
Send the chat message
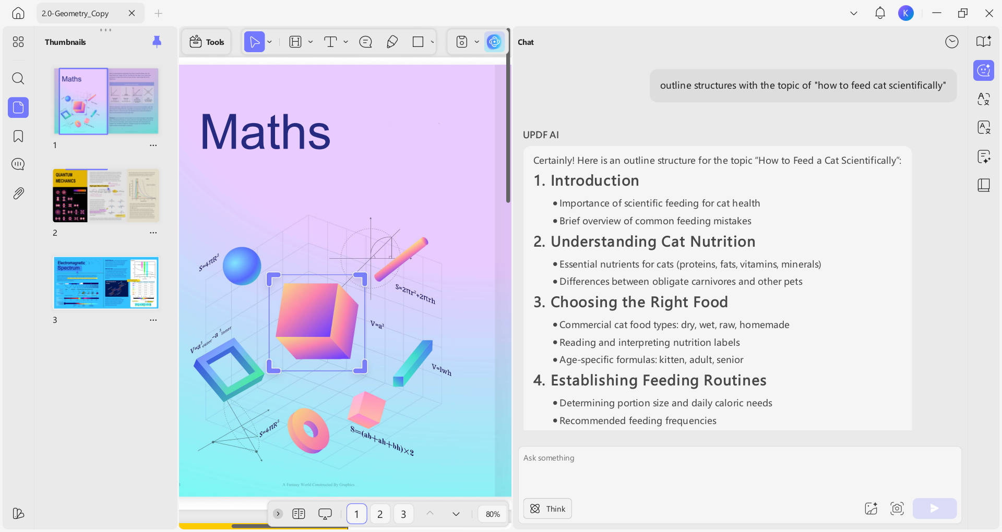(x=934, y=509)
